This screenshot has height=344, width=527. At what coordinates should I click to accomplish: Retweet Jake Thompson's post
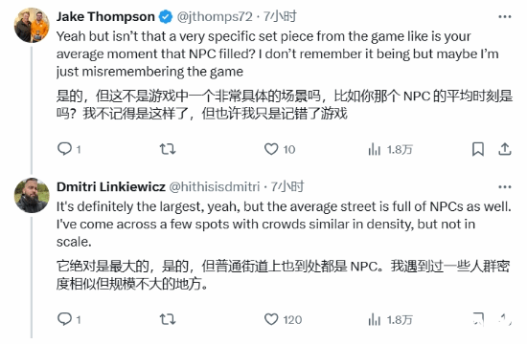click(x=168, y=148)
